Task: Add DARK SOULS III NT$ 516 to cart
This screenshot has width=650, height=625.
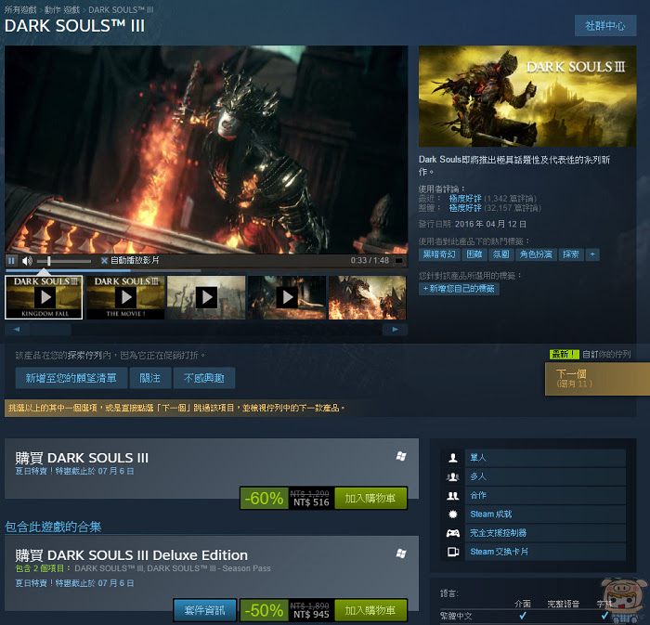Action: [x=370, y=498]
